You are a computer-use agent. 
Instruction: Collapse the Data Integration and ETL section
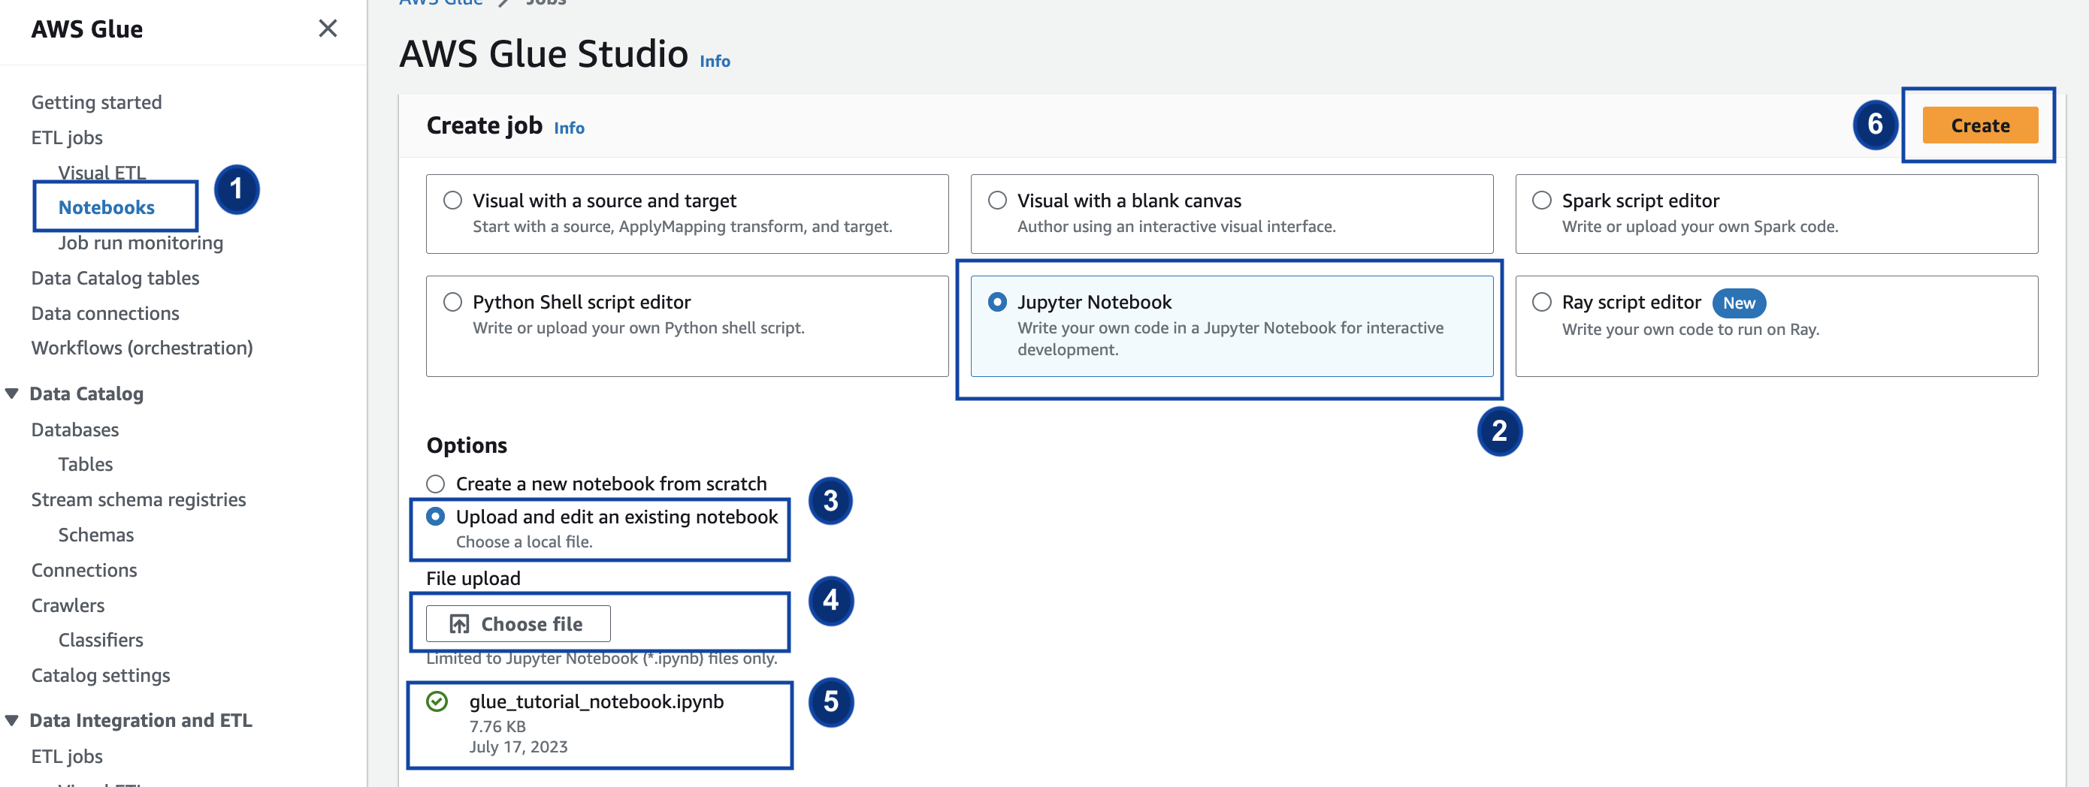[12, 720]
